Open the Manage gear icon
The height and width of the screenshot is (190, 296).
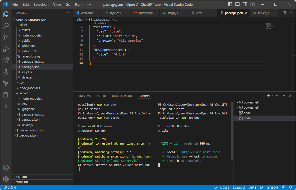coord(6,179)
